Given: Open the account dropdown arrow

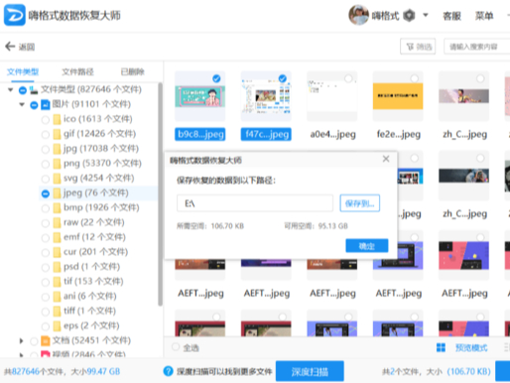Looking at the screenshot, I should [x=426, y=15].
